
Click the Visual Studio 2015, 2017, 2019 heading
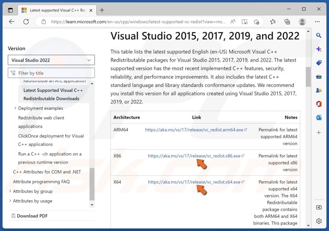pos(205,36)
